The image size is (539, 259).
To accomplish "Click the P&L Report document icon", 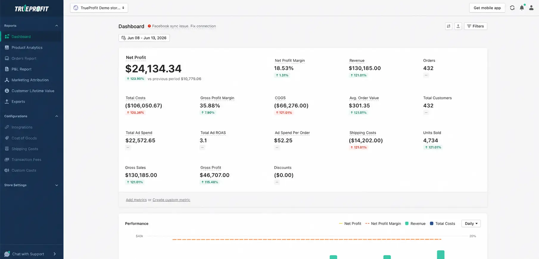I will [x=7, y=69].
